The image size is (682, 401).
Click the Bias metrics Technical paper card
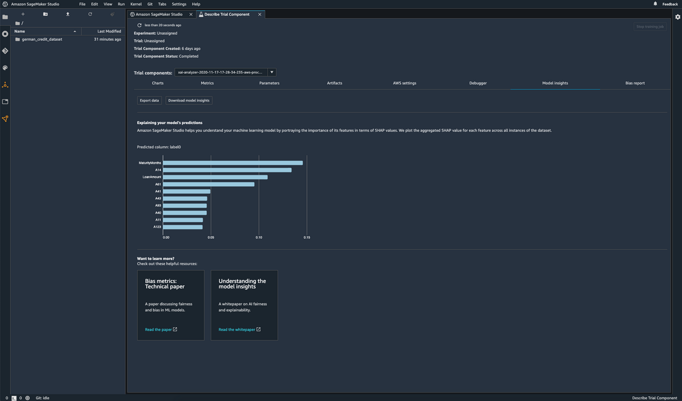(x=170, y=305)
